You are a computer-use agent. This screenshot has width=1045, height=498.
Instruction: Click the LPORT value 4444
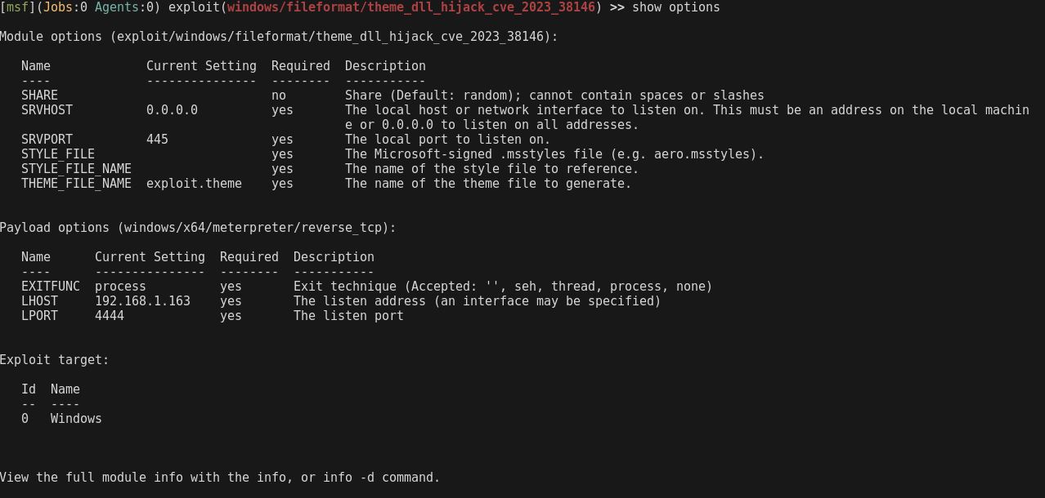coord(110,316)
